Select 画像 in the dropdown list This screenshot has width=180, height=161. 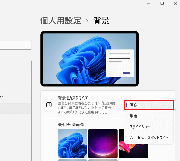pyautogui.click(x=149, y=105)
